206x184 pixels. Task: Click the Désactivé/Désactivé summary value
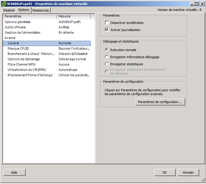73,54
